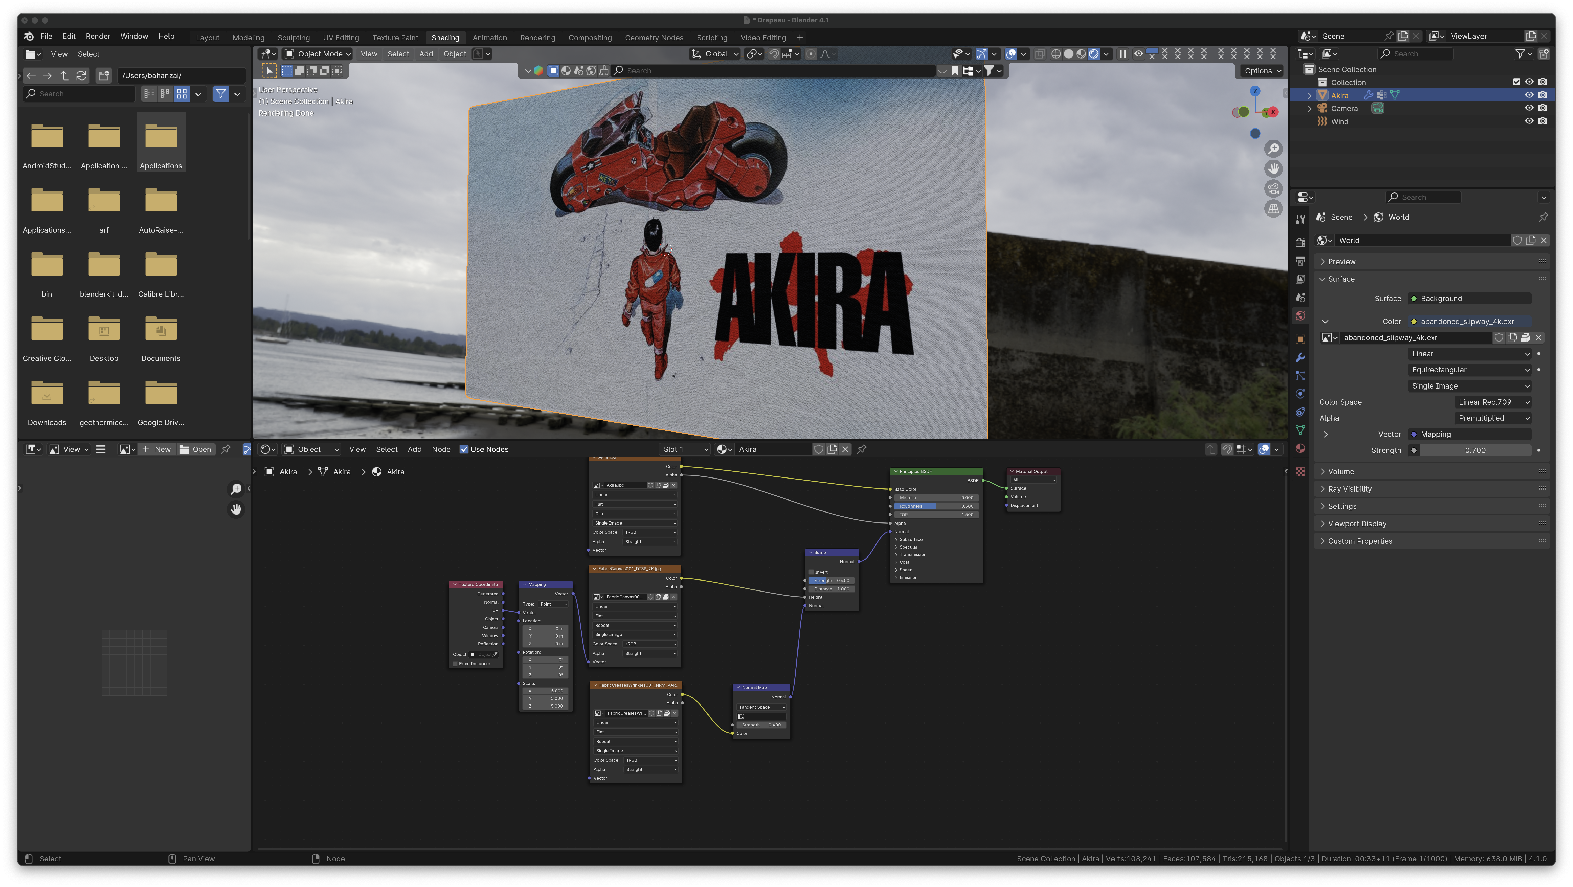Viewport: 1573px width, 887px height.
Task: Switch to the UV Editing workspace tab
Action: 341,38
